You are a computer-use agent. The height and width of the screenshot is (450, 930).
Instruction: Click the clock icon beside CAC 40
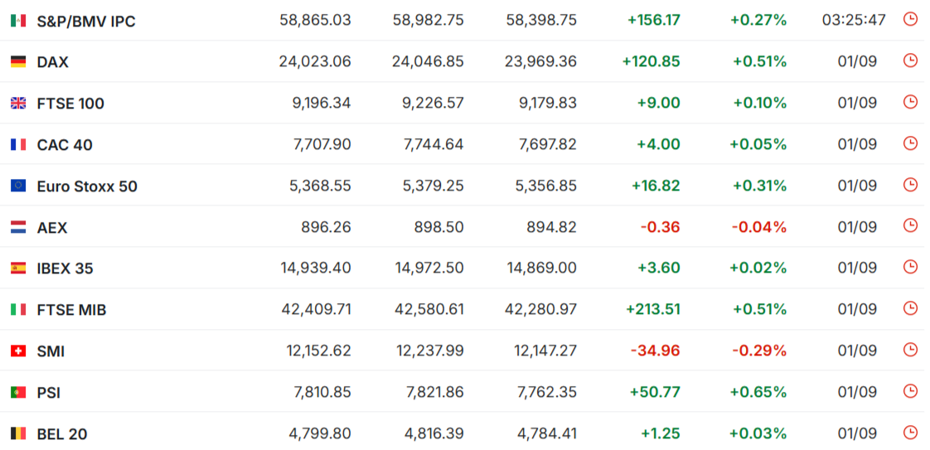coord(910,143)
